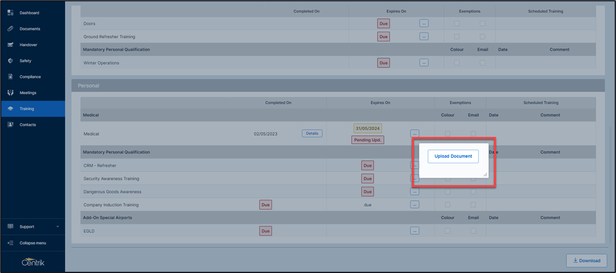Click the Pending Upd. badge
The height and width of the screenshot is (273, 616).
(368, 140)
